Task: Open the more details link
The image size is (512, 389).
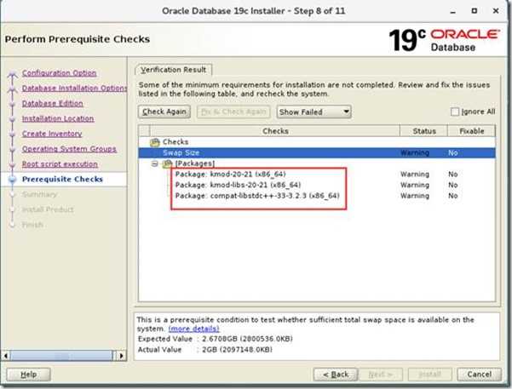Action: pyautogui.click(x=193, y=329)
